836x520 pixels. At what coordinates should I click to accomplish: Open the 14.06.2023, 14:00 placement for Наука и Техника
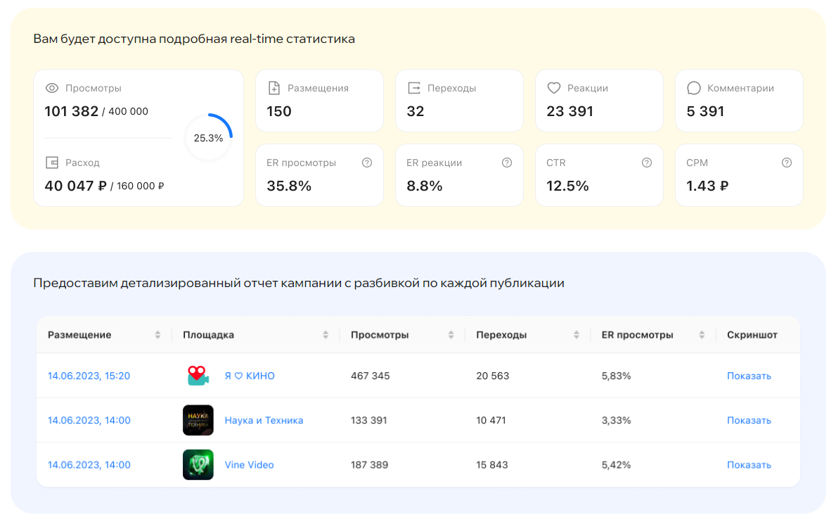(89, 420)
